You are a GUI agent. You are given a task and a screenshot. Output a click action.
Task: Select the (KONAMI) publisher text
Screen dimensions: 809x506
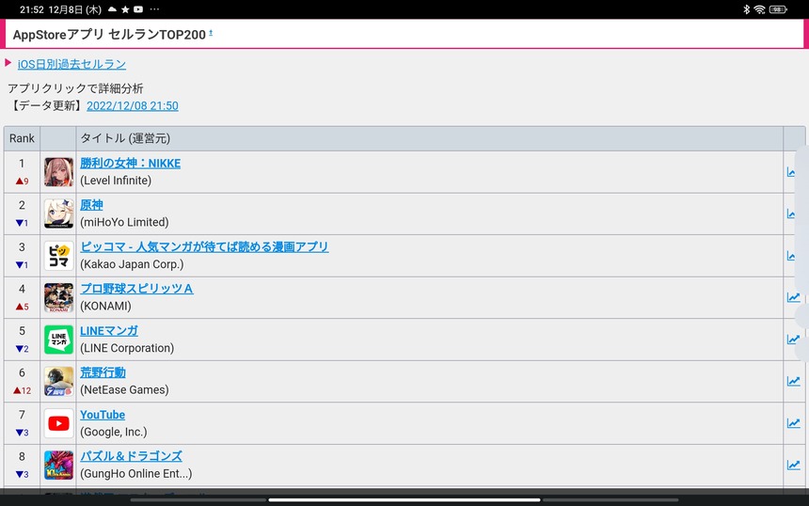[105, 306]
